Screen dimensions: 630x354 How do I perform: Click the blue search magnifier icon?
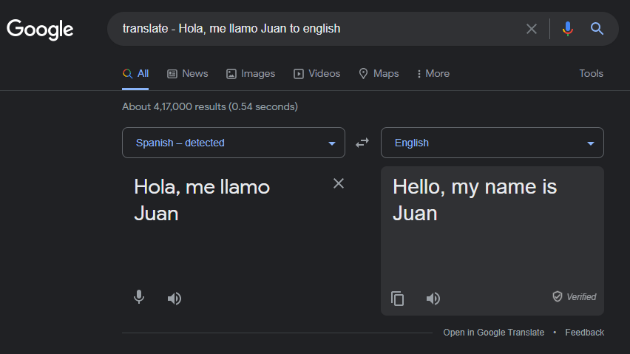(597, 29)
